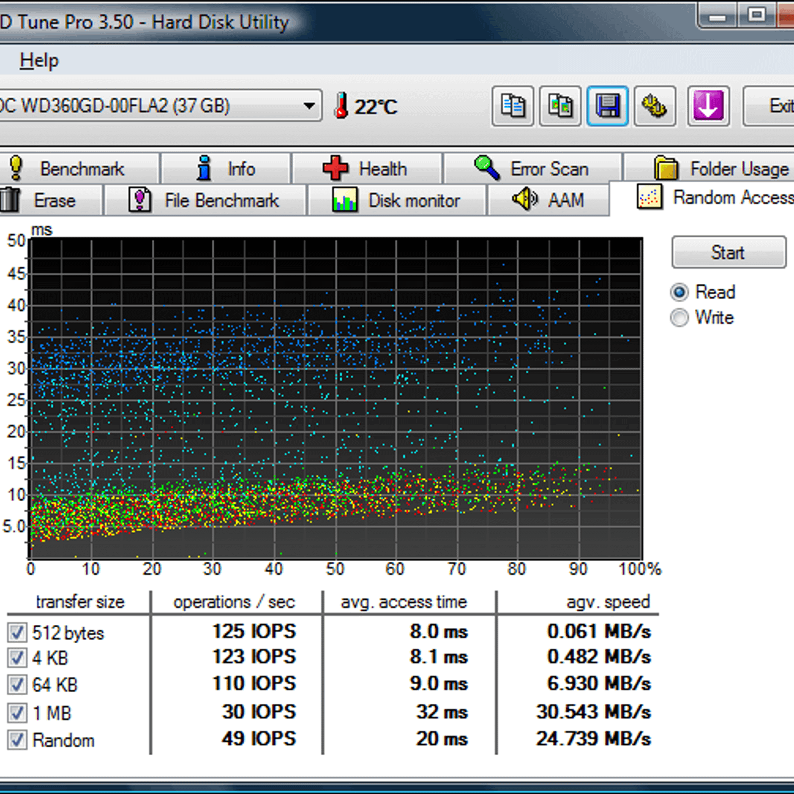794x794 pixels.
Task: Click the AAM speaker icon
Action: [525, 199]
